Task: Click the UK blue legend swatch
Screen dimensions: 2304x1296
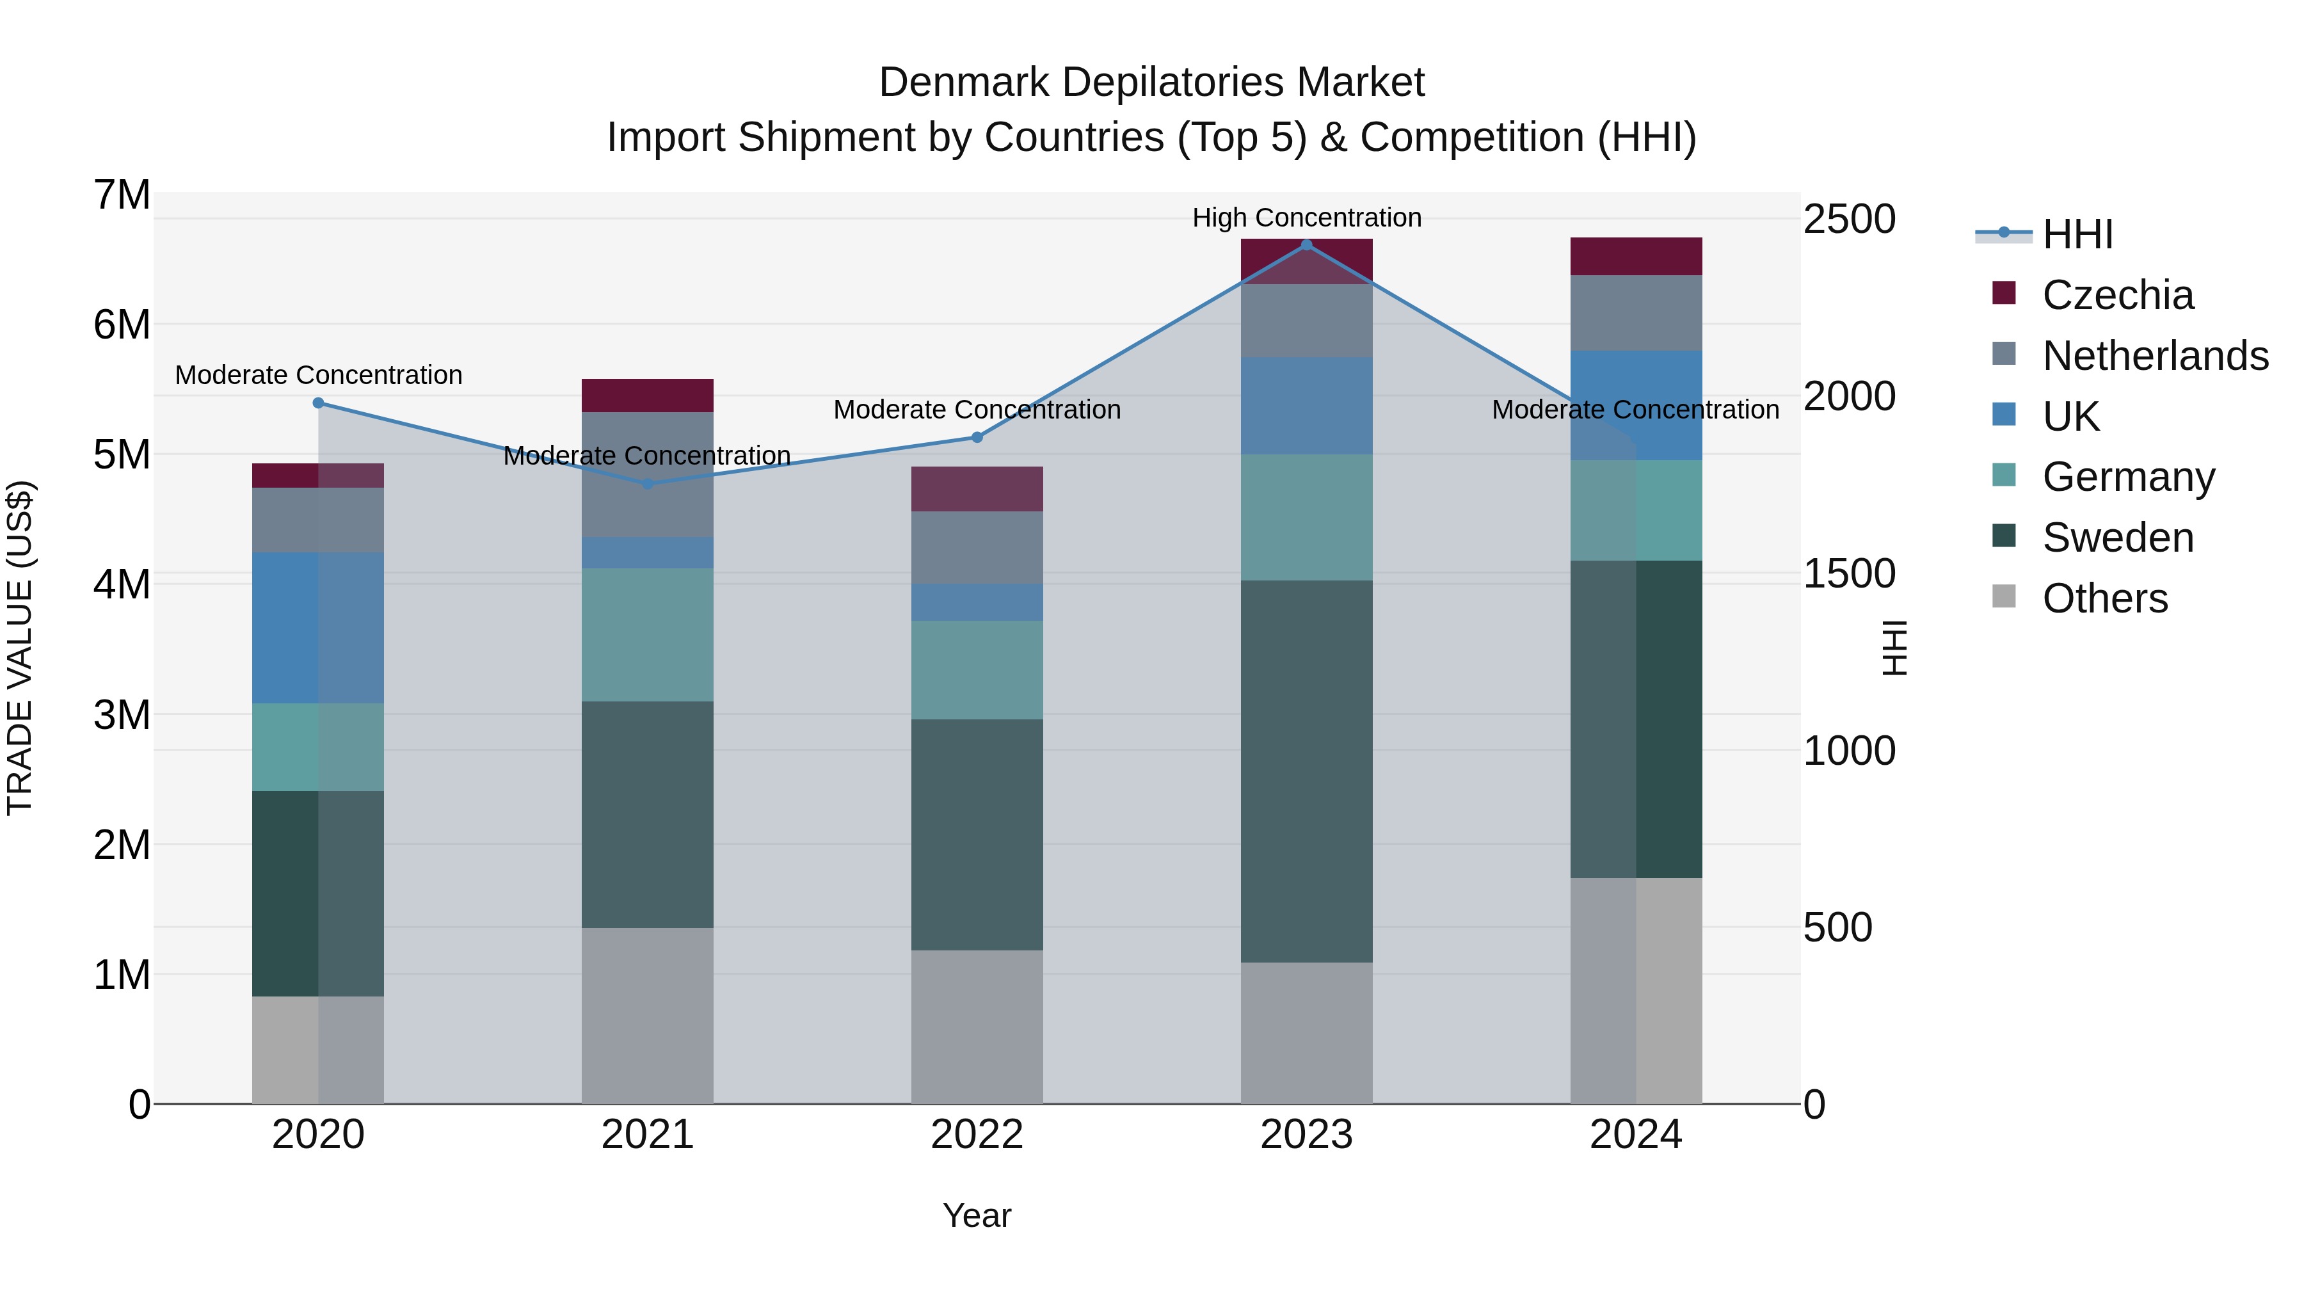Action: coord(2004,414)
